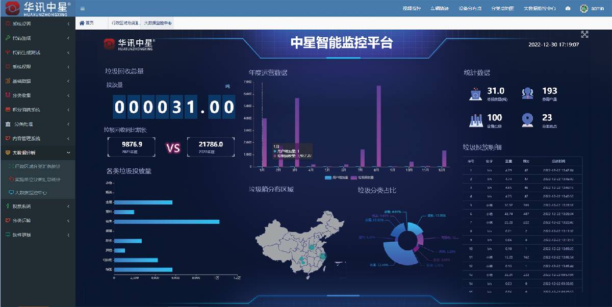
Task: Click the teal marker on China map
Action: (x=312, y=247)
